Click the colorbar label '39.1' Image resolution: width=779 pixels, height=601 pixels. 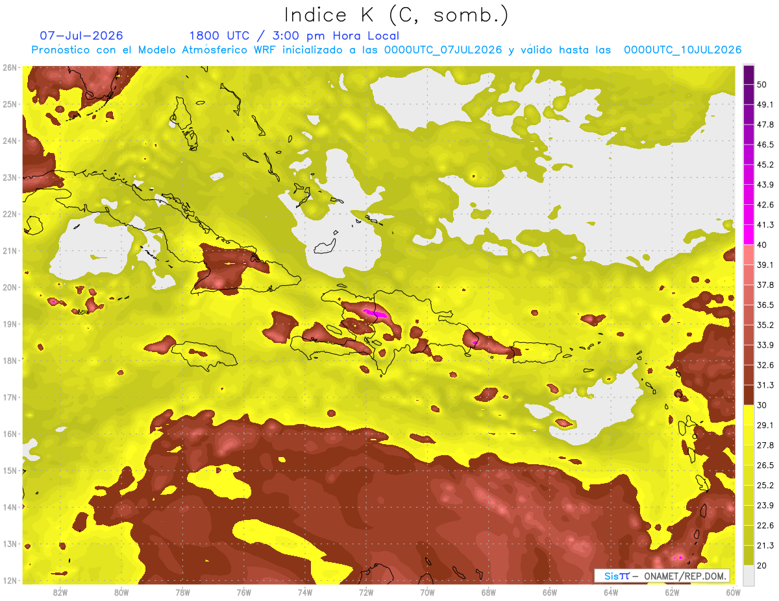765,265
